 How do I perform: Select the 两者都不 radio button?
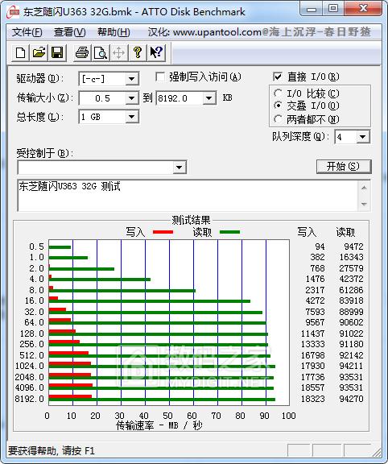click(x=278, y=119)
